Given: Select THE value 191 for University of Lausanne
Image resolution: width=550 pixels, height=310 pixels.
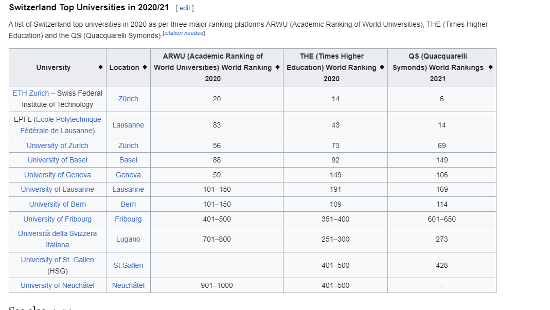Looking at the screenshot, I should click(335, 189).
